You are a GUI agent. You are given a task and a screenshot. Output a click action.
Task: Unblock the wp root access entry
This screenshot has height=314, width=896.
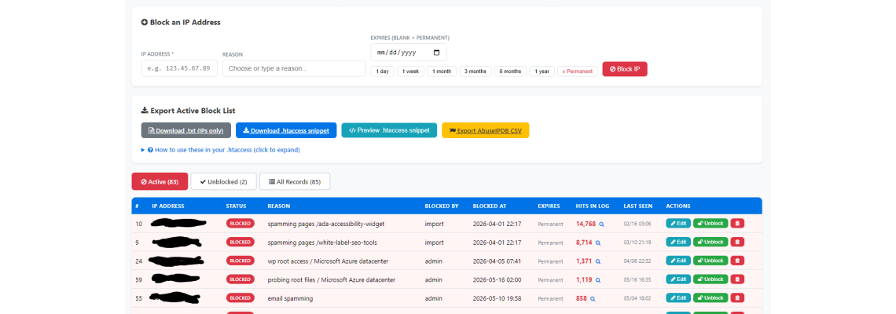click(x=711, y=261)
